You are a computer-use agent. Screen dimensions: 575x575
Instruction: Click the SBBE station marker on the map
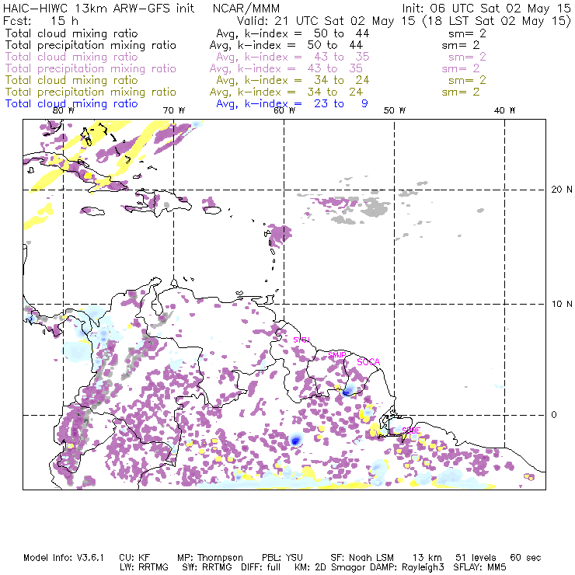point(411,430)
